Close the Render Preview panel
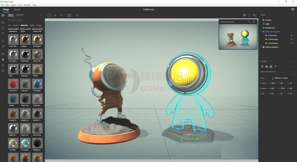 [x=254, y=22]
